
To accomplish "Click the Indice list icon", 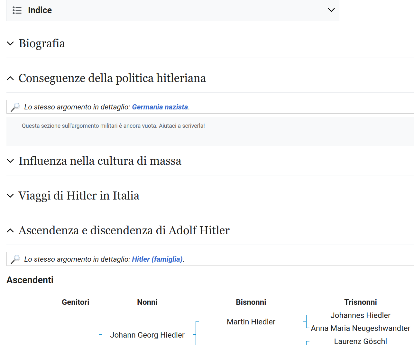I will 17,10.
